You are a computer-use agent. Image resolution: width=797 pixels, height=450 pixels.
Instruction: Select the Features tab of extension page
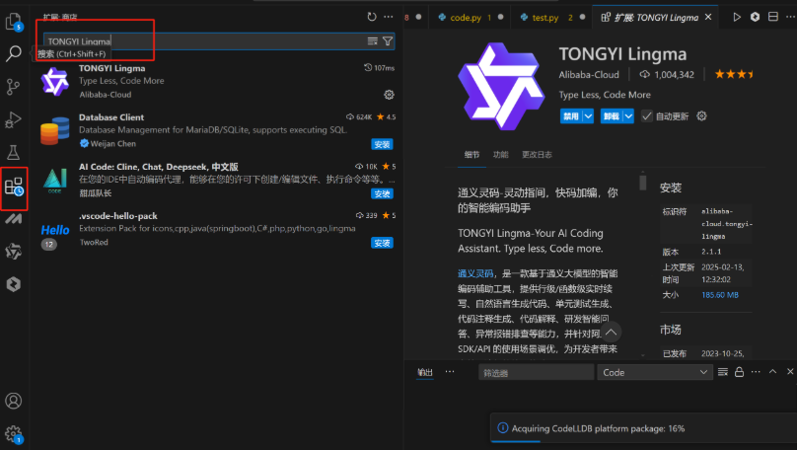pos(501,155)
